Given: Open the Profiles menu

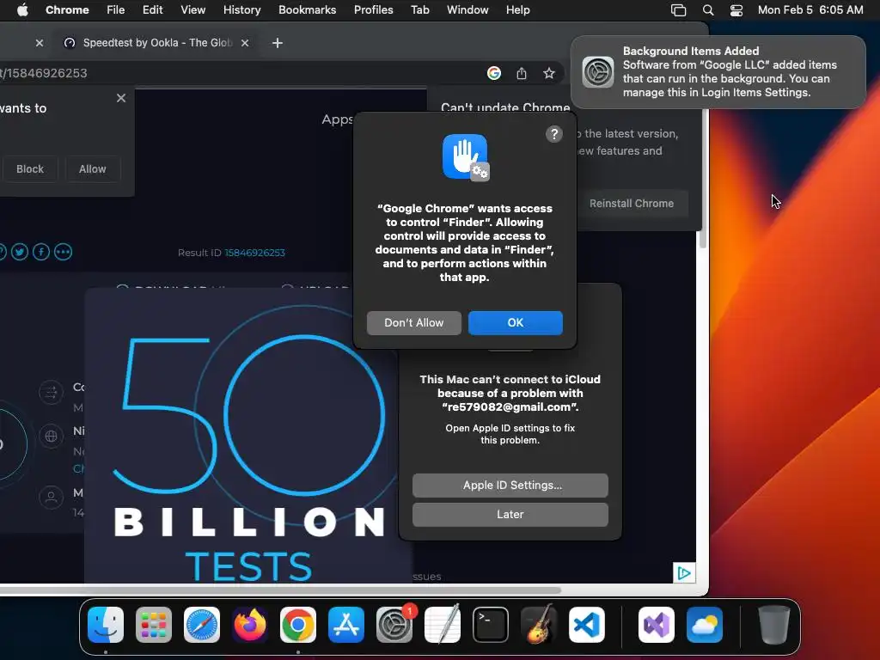Looking at the screenshot, I should click(373, 10).
